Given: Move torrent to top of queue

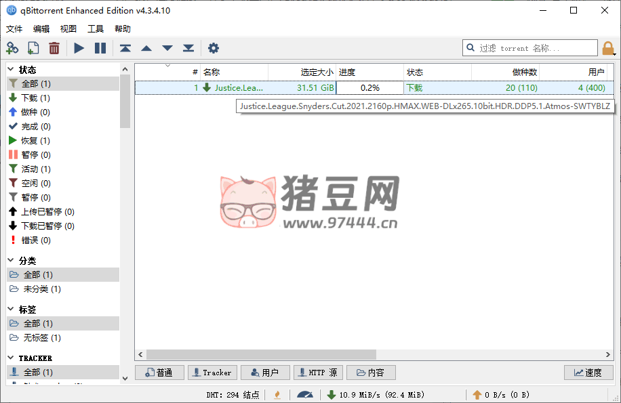Looking at the screenshot, I should point(125,48).
